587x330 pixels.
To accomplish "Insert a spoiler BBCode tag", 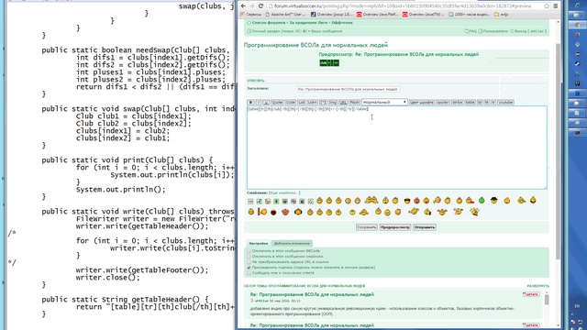I will tap(443, 102).
